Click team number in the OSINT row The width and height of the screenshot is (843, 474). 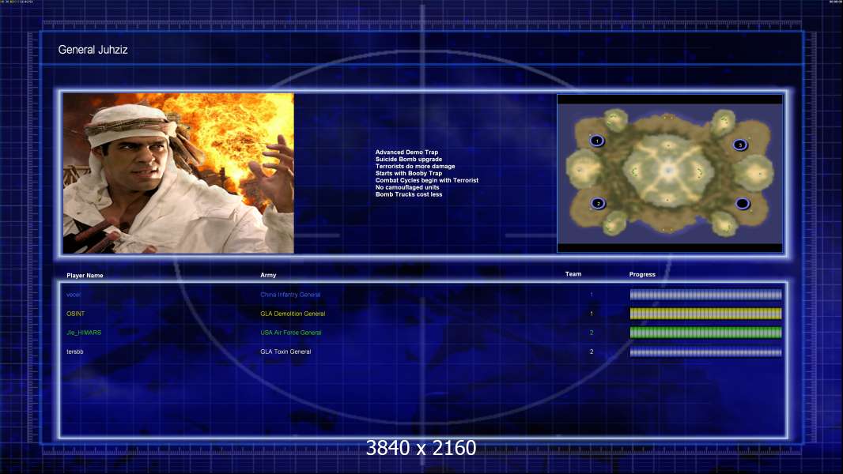pyautogui.click(x=592, y=314)
